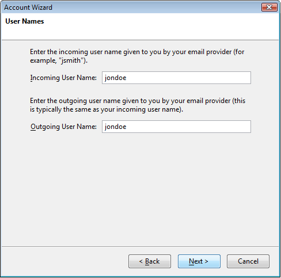Click the blank white header area beside "User Names"
This screenshot has width=281, height=278.
click(x=161, y=26)
